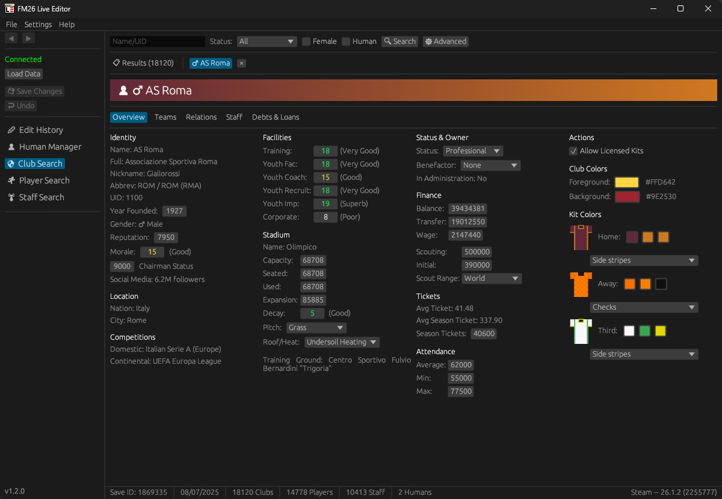Image resolution: width=722 pixels, height=499 pixels.
Task: Open Edit History from sidebar
Action: click(x=40, y=130)
